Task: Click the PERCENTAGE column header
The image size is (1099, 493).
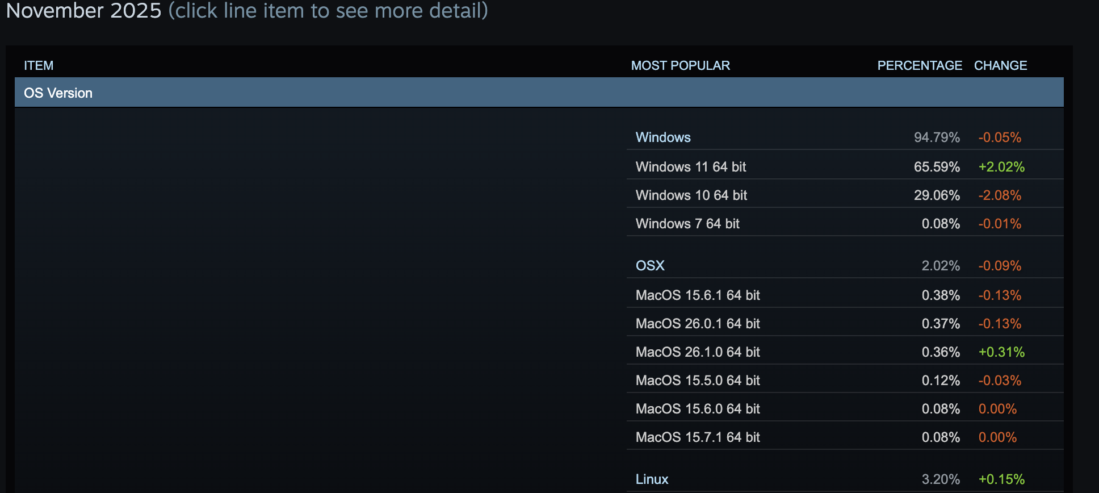Action: [919, 66]
